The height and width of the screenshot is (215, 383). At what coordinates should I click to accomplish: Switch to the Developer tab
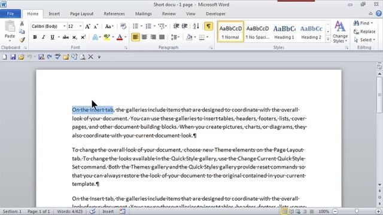pyautogui.click(x=215, y=14)
